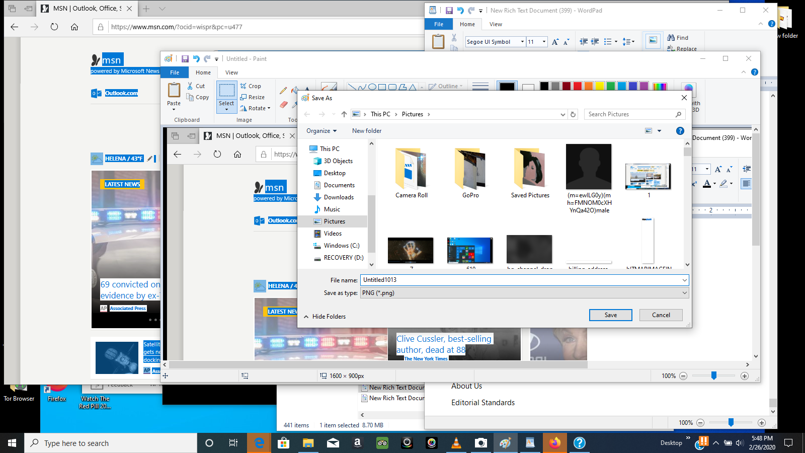Select the Copy command in Paint ribbon

pos(198,97)
